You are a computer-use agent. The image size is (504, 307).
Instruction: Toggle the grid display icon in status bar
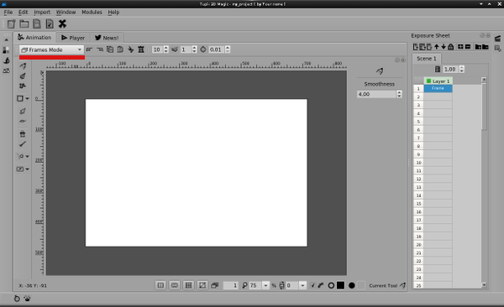tap(189, 285)
